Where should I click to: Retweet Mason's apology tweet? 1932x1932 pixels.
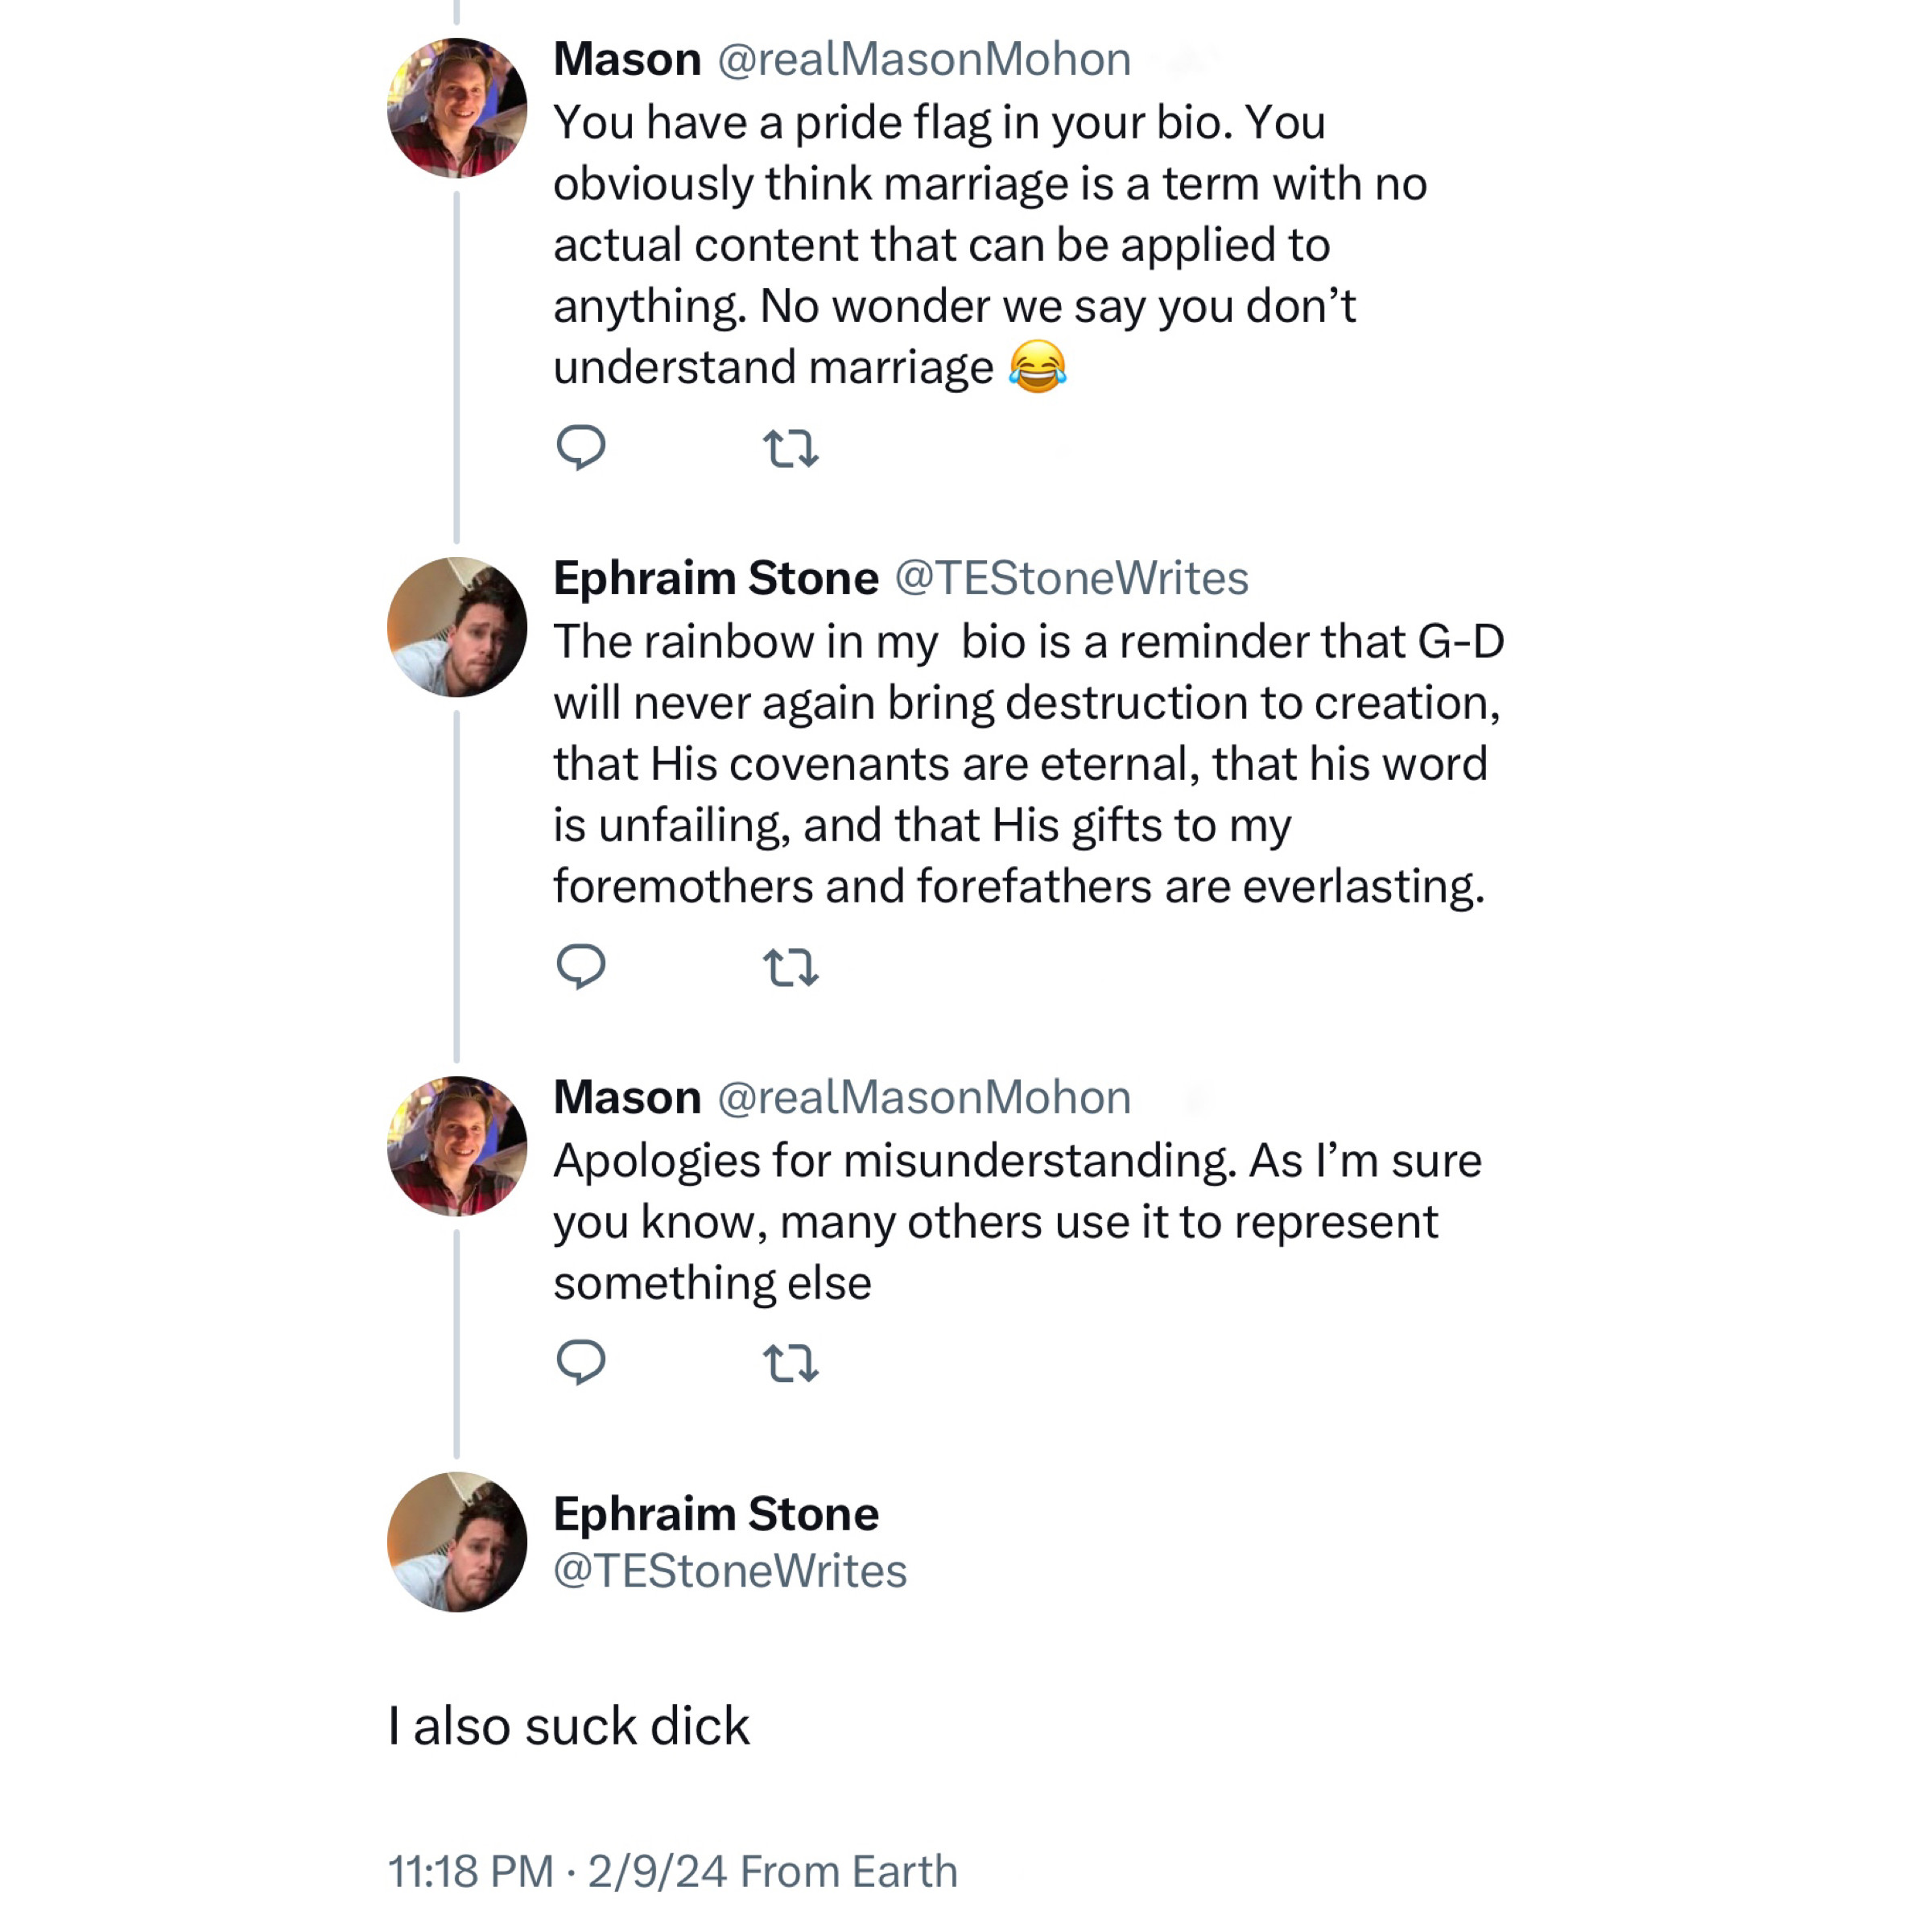[790, 1362]
